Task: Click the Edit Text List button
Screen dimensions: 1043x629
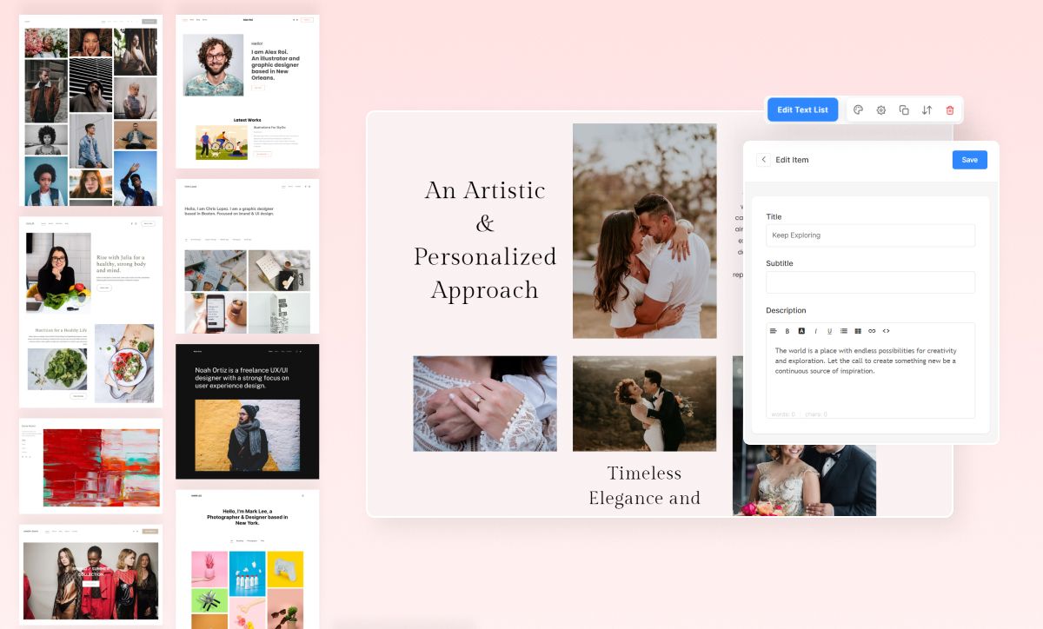Action: pos(801,109)
